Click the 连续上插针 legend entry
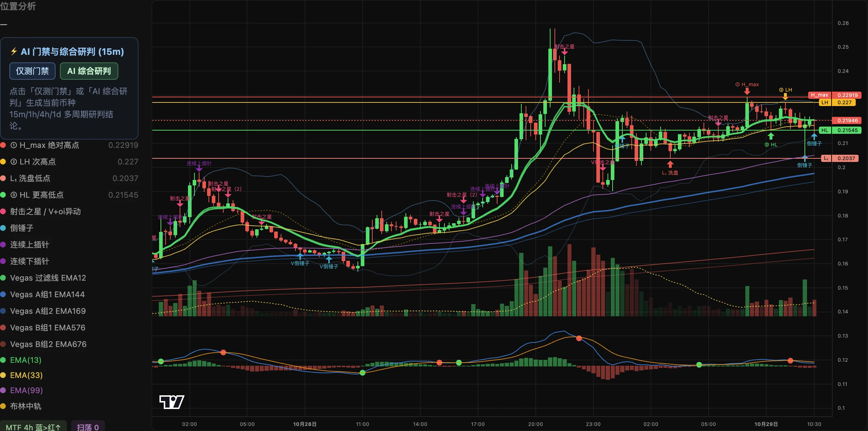The height and width of the screenshot is (431, 868). coord(25,245)
